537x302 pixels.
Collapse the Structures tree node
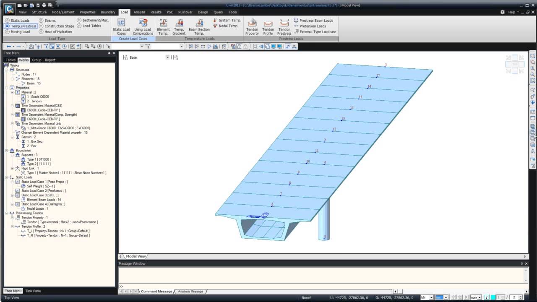tap(7, 70)
